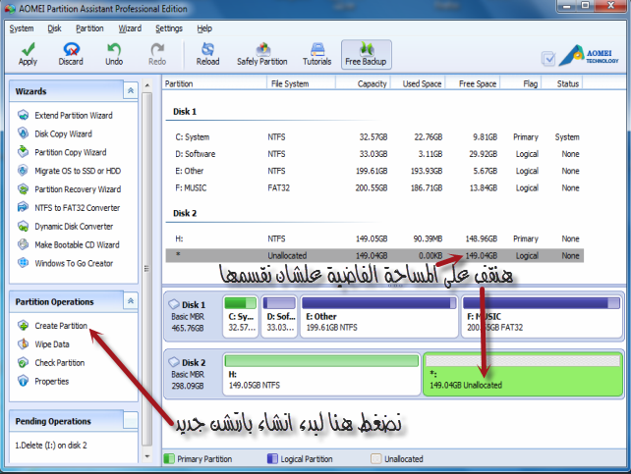
Task: Select F: MUSIC FAT32 block
Action: 543,317
